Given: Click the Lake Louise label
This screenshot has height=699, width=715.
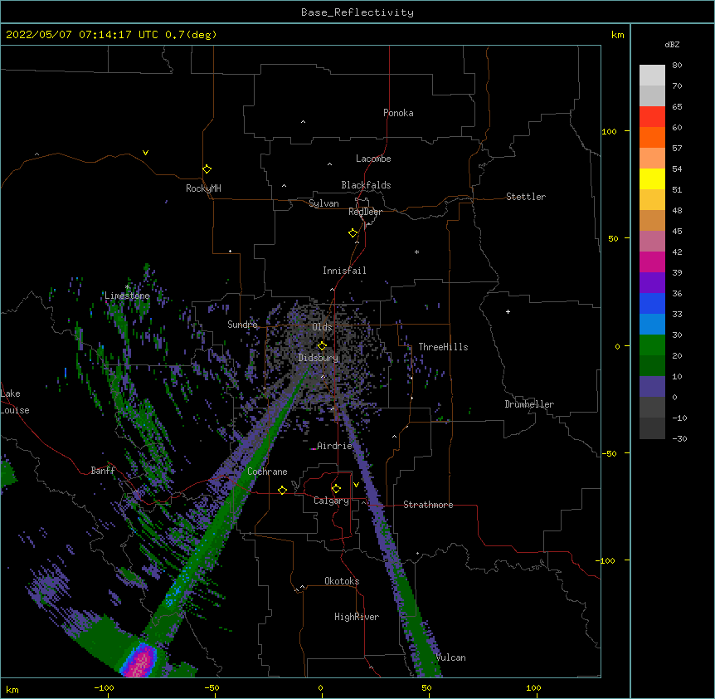Looking at the screenshot, I should pos(15,402).
